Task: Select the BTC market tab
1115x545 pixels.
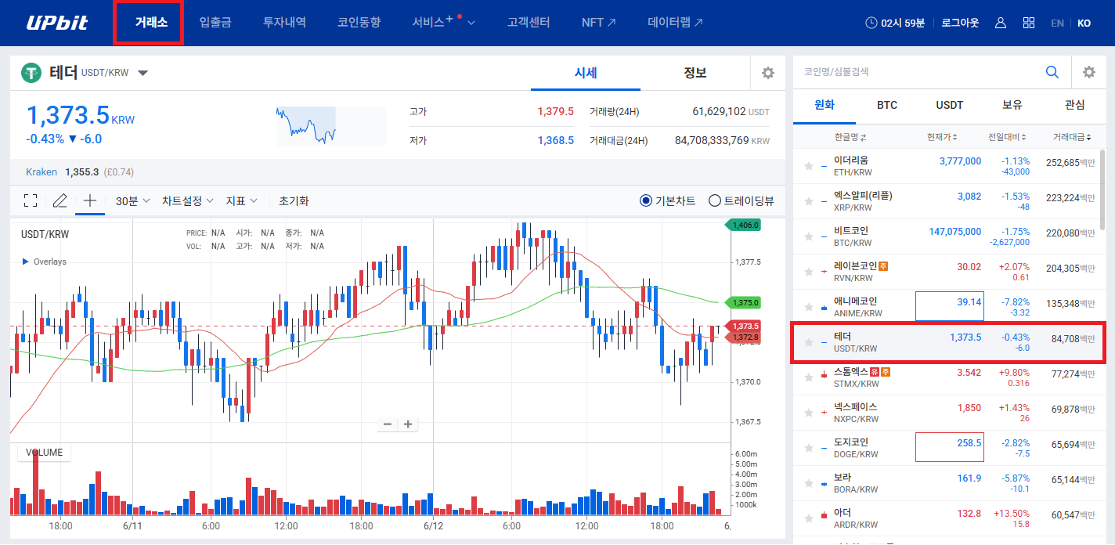Action: point(887,105)
